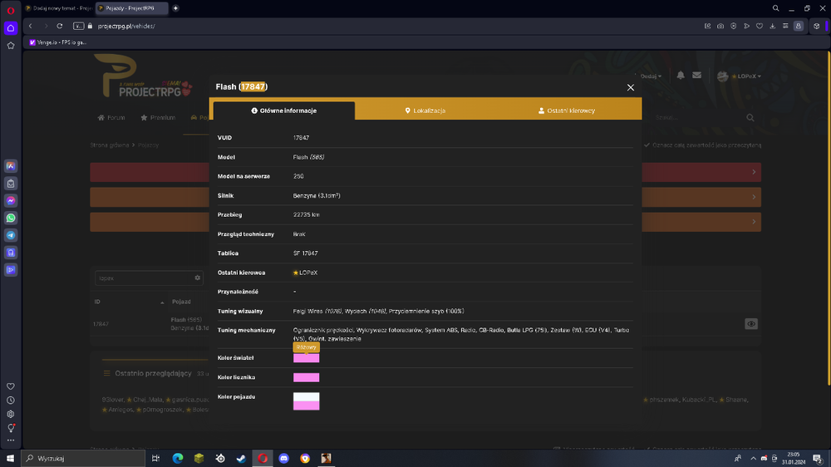Search tabs with the magnifier in the title bar
This screenshot has width=831, height=467.
click(x=775, y=8)
